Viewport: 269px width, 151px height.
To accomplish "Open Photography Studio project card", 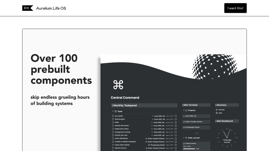I will click(x=196, y=127).
